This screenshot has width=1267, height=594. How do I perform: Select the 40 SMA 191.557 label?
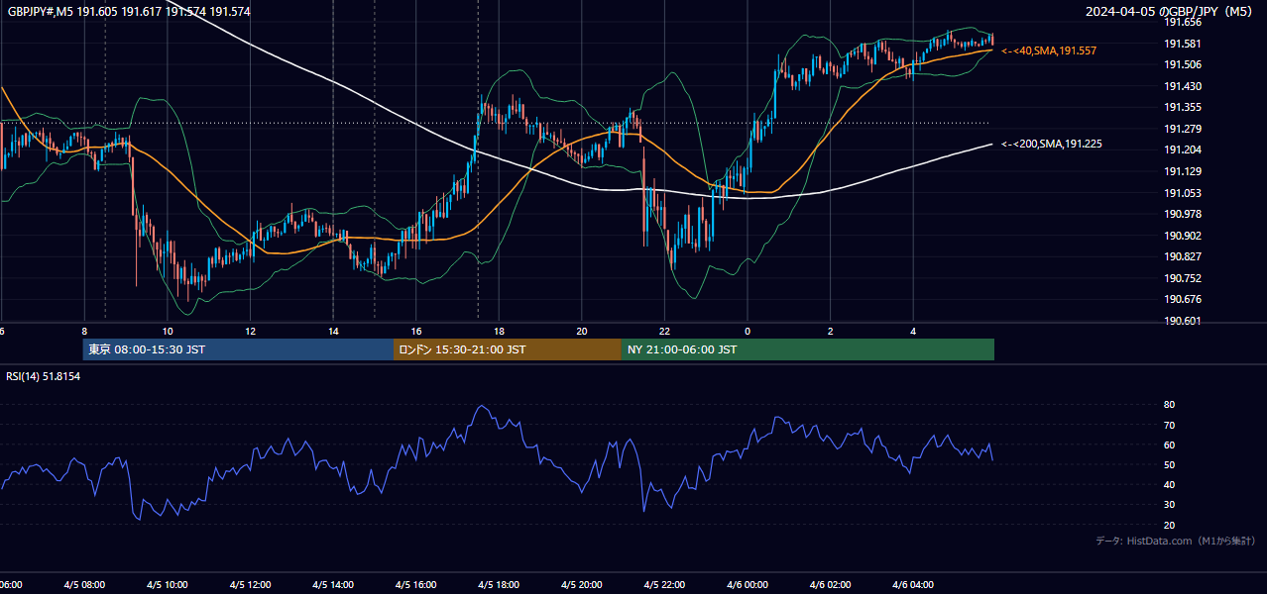tap(1049, 50)
